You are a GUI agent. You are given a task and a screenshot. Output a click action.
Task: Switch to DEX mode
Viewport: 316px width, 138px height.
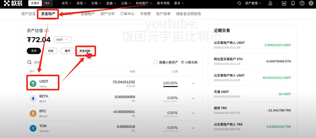click(x=47, y=3)
